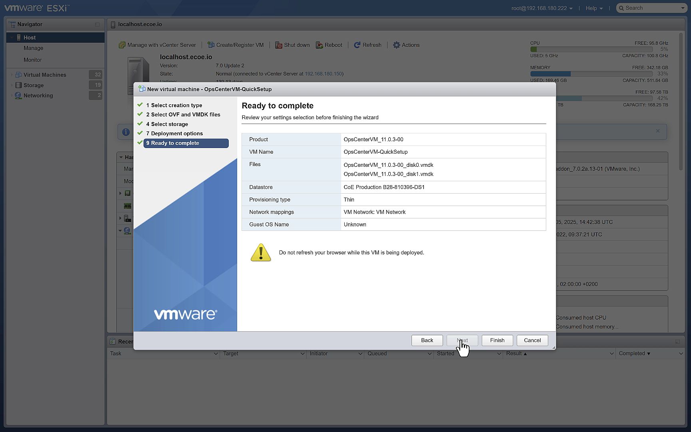
Task: Click the Reboot icon
Action: [320, 45]
